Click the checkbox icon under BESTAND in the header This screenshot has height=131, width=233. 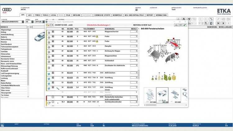coord(136,10)
